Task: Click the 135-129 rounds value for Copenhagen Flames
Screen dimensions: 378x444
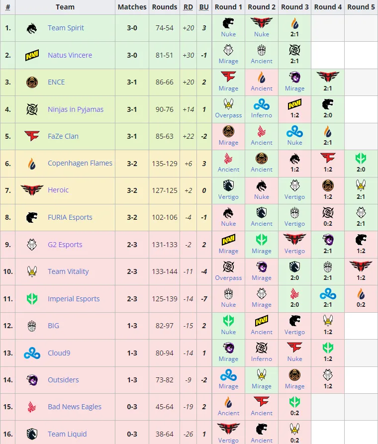Action: click(x=165, y=164)
